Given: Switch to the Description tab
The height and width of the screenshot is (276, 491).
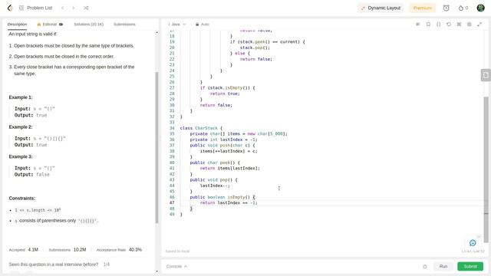Looking at the screenshot, I should [17, 24].
